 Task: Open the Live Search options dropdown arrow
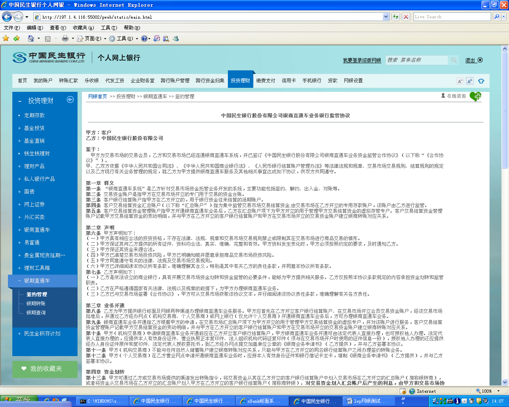click(504, 17)
